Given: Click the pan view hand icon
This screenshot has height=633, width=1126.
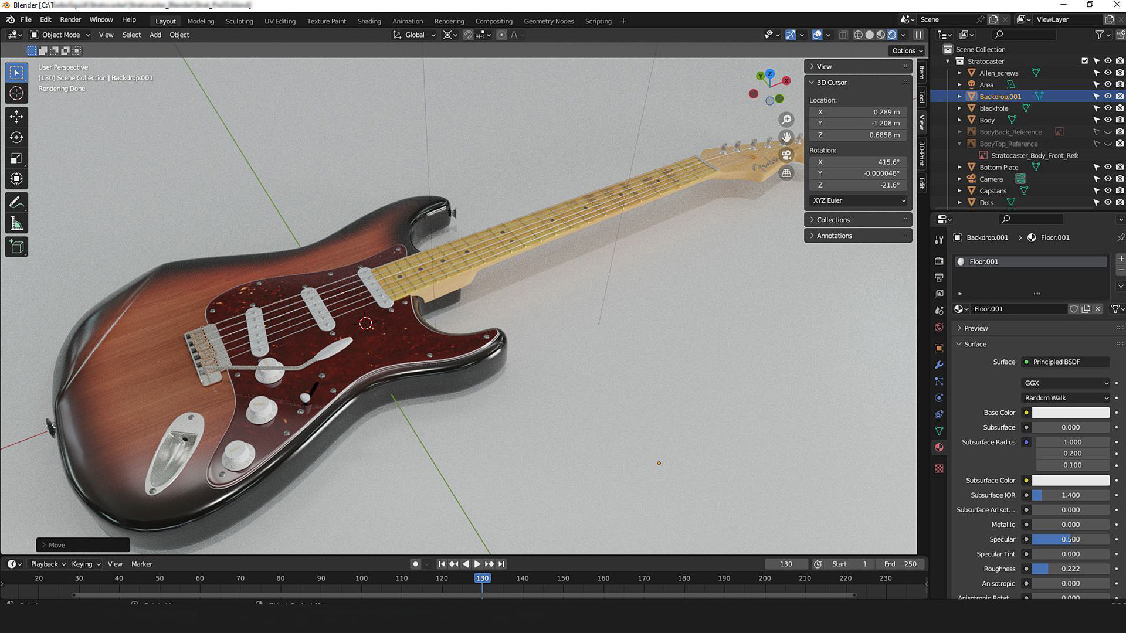Looking at the screenshot, I should (x=786, y=137).
